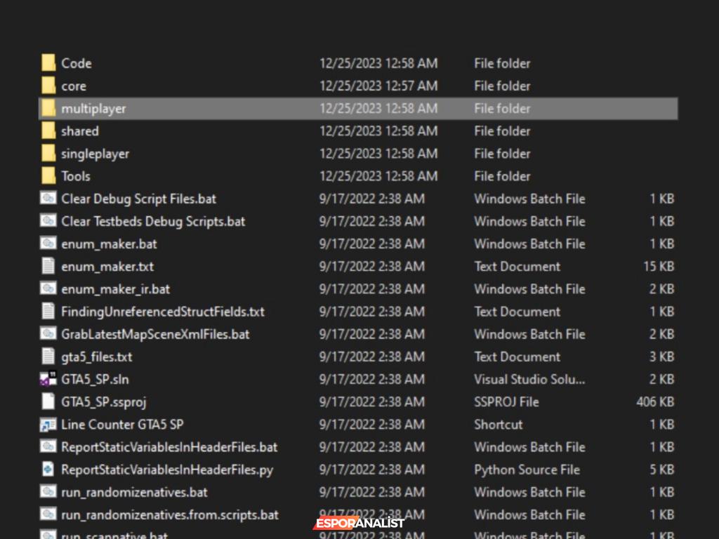
Task: Select Clear Debug Script Files.bat icon
Action: click(x=48, y=199)
